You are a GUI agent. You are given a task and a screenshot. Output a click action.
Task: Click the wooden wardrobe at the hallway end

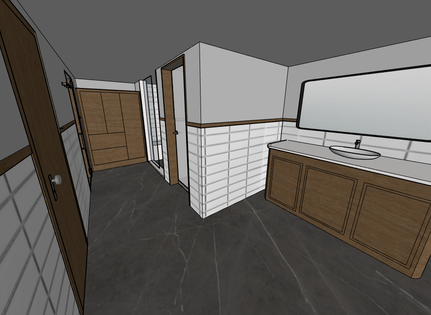(x=111, y=129)
